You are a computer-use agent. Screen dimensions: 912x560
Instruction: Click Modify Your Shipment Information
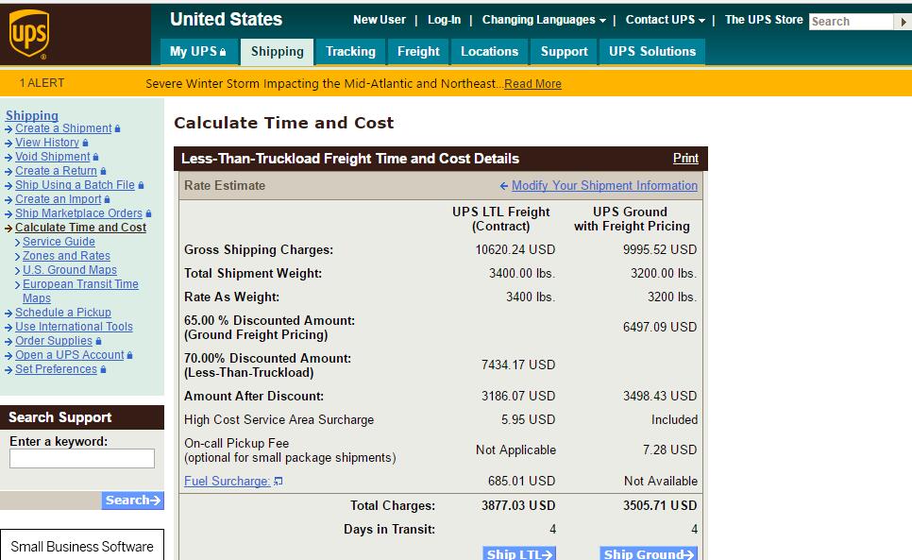click(x=604, y=185)
